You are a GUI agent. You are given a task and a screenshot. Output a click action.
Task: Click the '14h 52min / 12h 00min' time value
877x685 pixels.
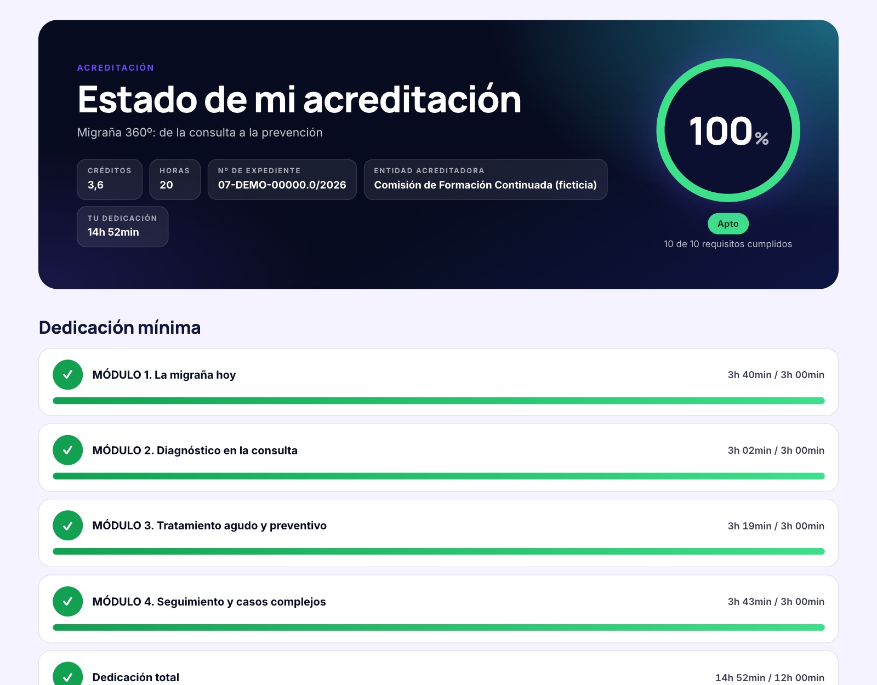(x=770, y=678)
